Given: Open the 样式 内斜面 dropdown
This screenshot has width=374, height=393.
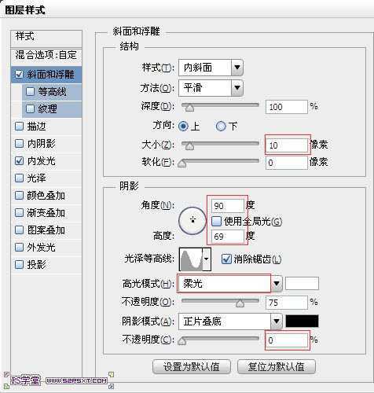Looking at the screenshot, I should point(211,68).
